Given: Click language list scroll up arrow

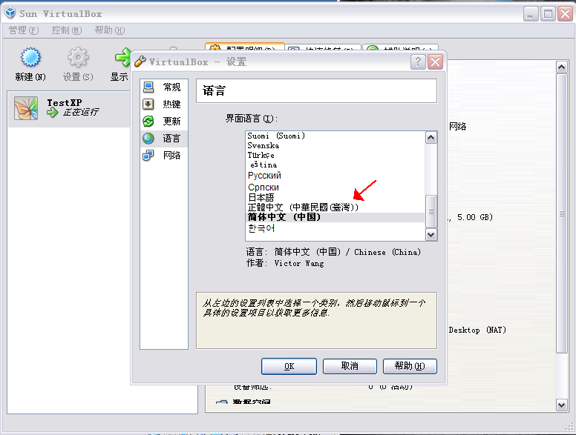Looking at the screenshot, I should tap(431, 138).
